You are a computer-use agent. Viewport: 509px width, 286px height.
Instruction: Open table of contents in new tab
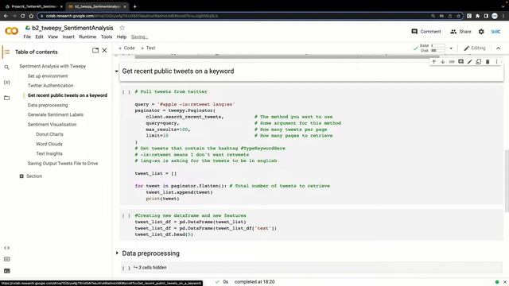95,50
